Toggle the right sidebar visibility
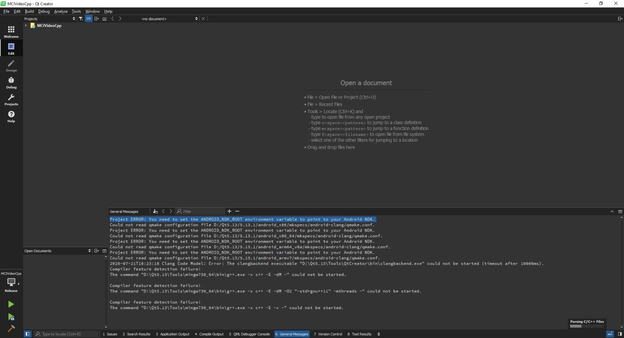 [620, 334]
